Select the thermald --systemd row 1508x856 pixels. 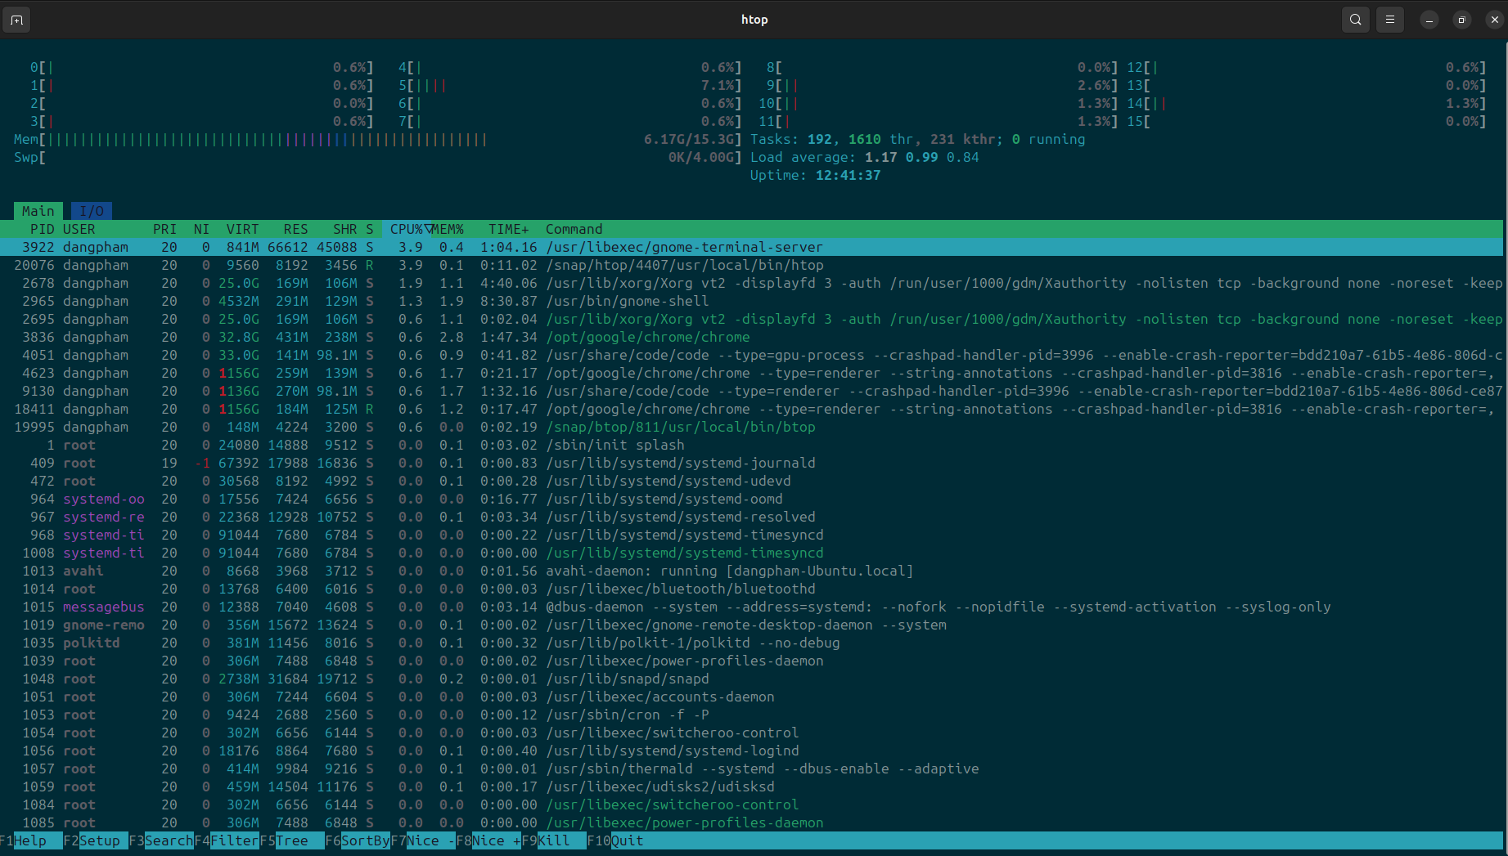point(751,769)
